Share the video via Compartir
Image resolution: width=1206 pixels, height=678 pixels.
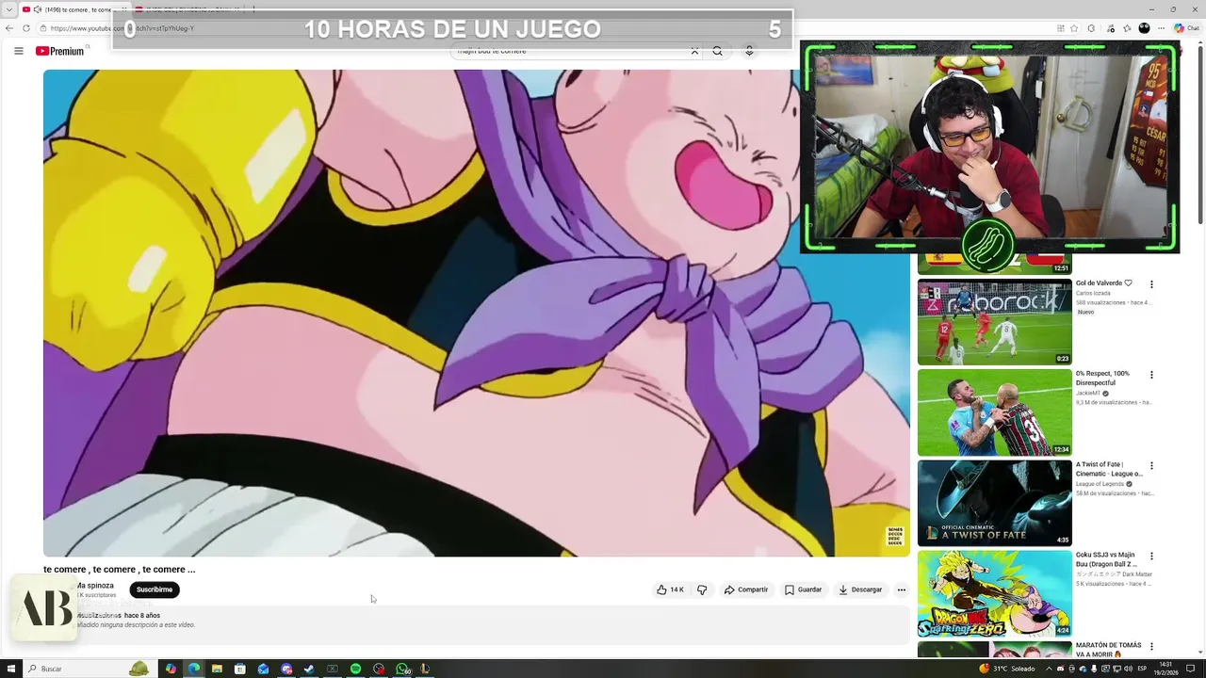(746, 589)
